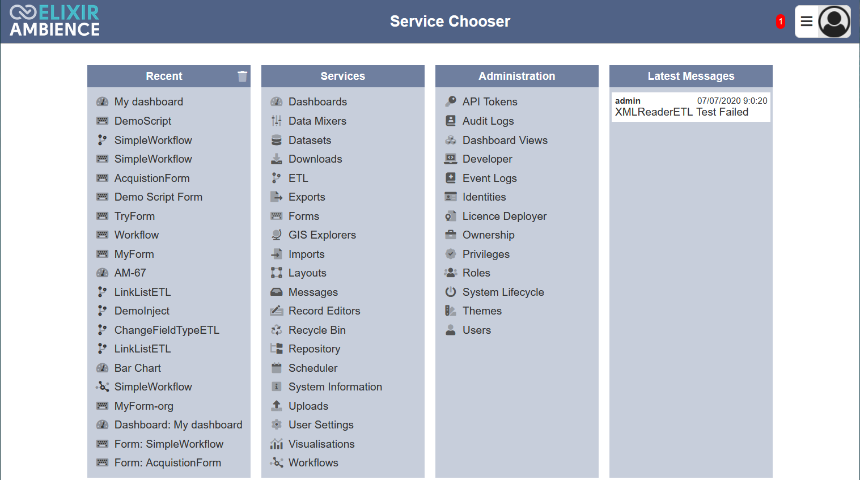Open the Data Mixers service

pos(317,121)
